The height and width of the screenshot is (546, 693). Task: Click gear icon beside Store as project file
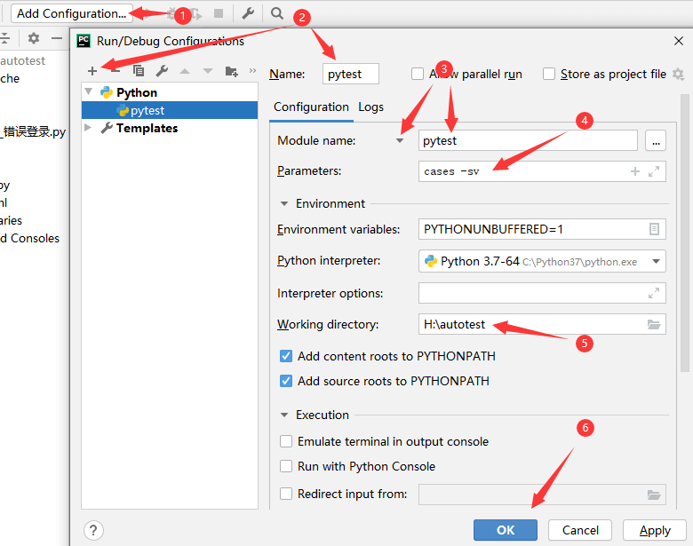click(x=678, y=74)
